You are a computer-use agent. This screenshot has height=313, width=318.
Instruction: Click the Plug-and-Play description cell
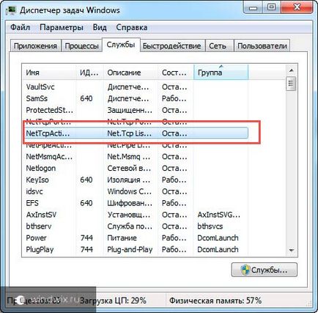[130, 249]
